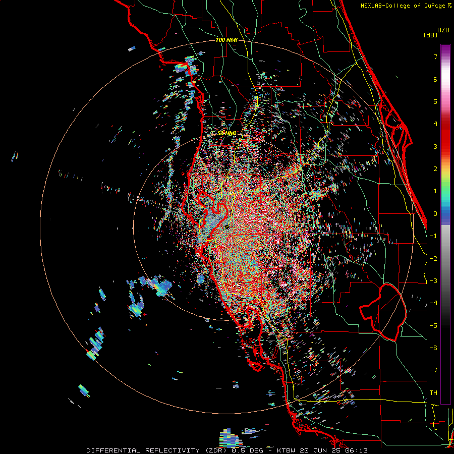This screenshot has width=454, height=454.
Task: Click the 1 value on the scale
Action: point(435,191)
